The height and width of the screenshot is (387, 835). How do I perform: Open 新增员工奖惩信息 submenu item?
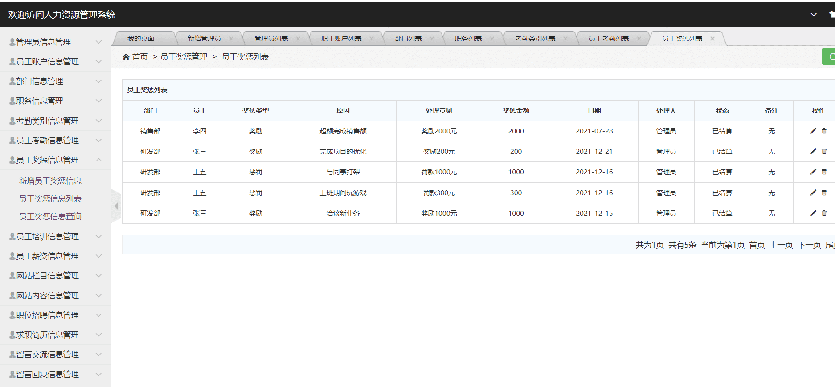coord(50,181)
